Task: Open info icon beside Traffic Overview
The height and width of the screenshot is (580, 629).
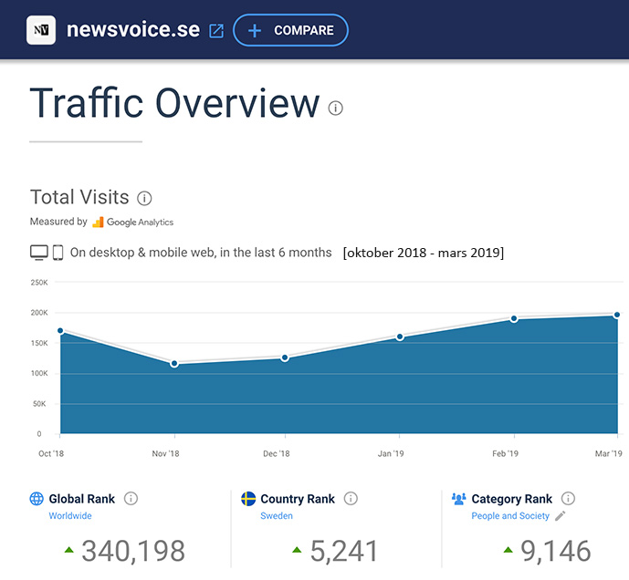Action: coord(335,109)
